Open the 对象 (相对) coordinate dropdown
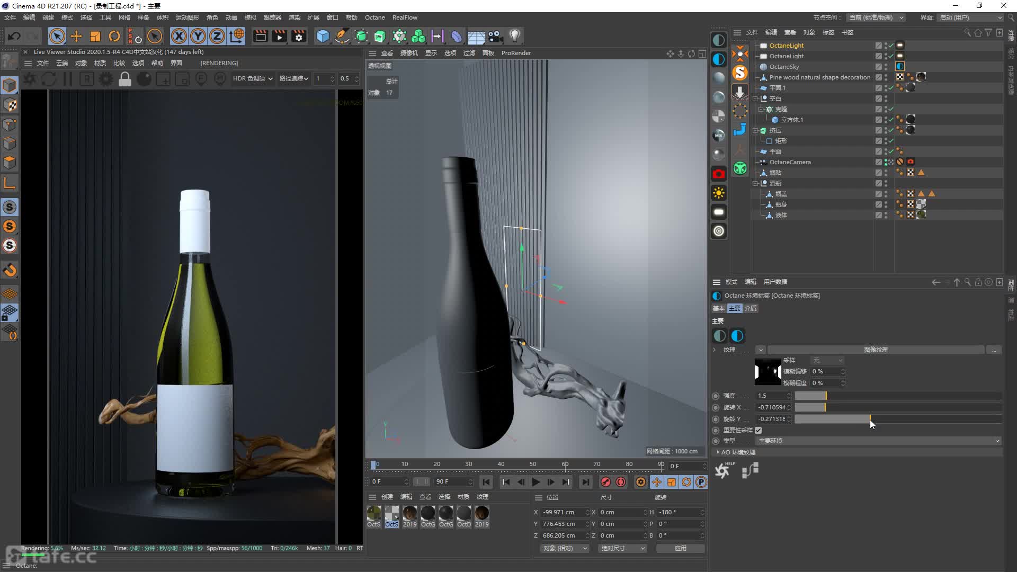This screenshot has height=572, width=1017. point(564,548)
